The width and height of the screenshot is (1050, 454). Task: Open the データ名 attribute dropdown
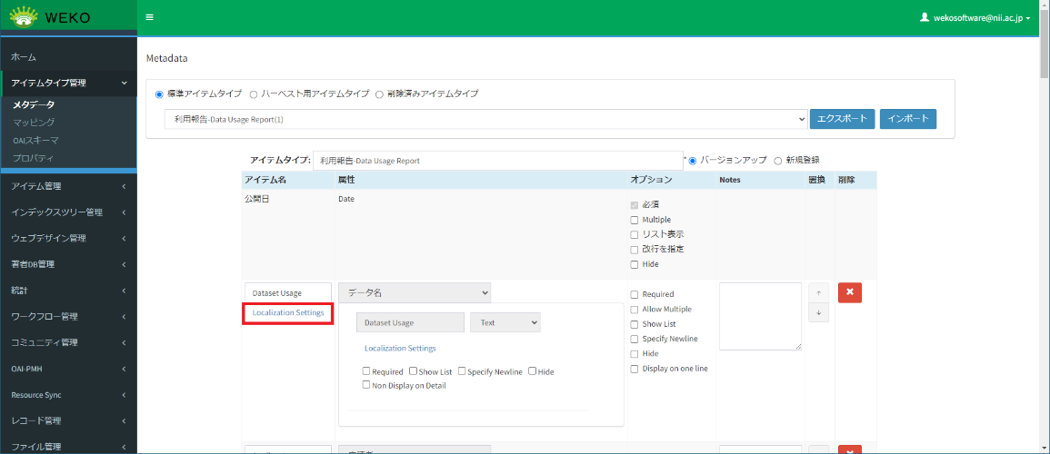click(x=415, y=292)
